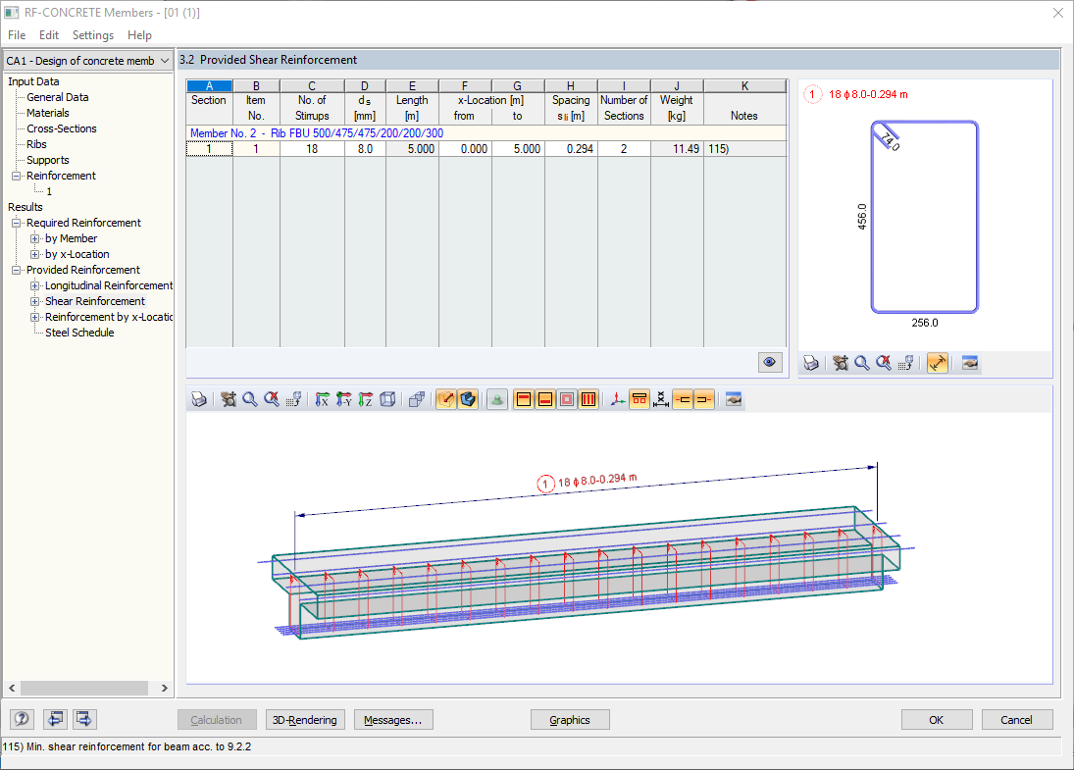Viewport: 1074px width, 770px height.
Task: Toggle the eye view mode button
Action: tap(770, 362)
